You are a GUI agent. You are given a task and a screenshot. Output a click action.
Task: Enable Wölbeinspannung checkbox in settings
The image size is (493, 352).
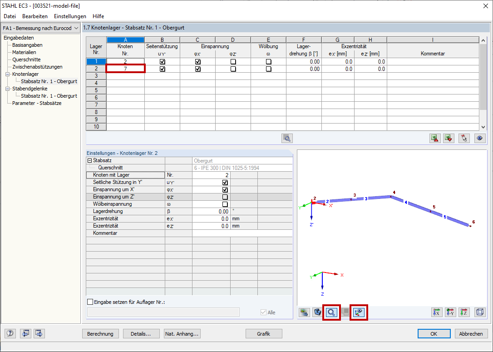(225, 204)
